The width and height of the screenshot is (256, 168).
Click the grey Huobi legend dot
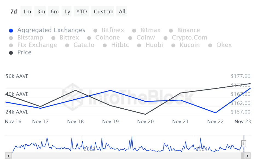coord(139,45)
